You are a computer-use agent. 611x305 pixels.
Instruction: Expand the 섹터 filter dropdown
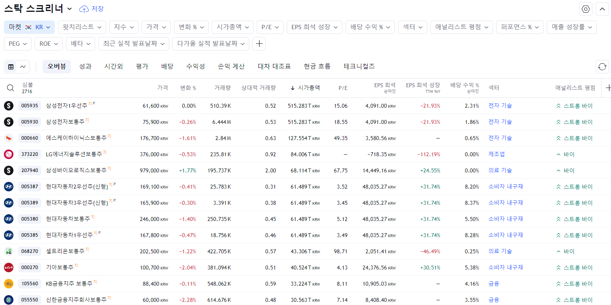[413, 27]
